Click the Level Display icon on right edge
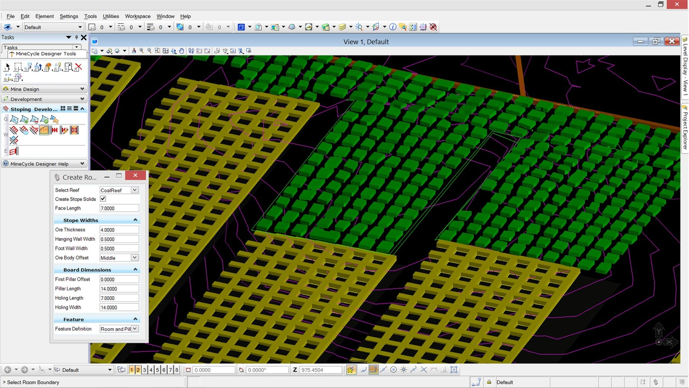689x388 pixels. [685, 40]
